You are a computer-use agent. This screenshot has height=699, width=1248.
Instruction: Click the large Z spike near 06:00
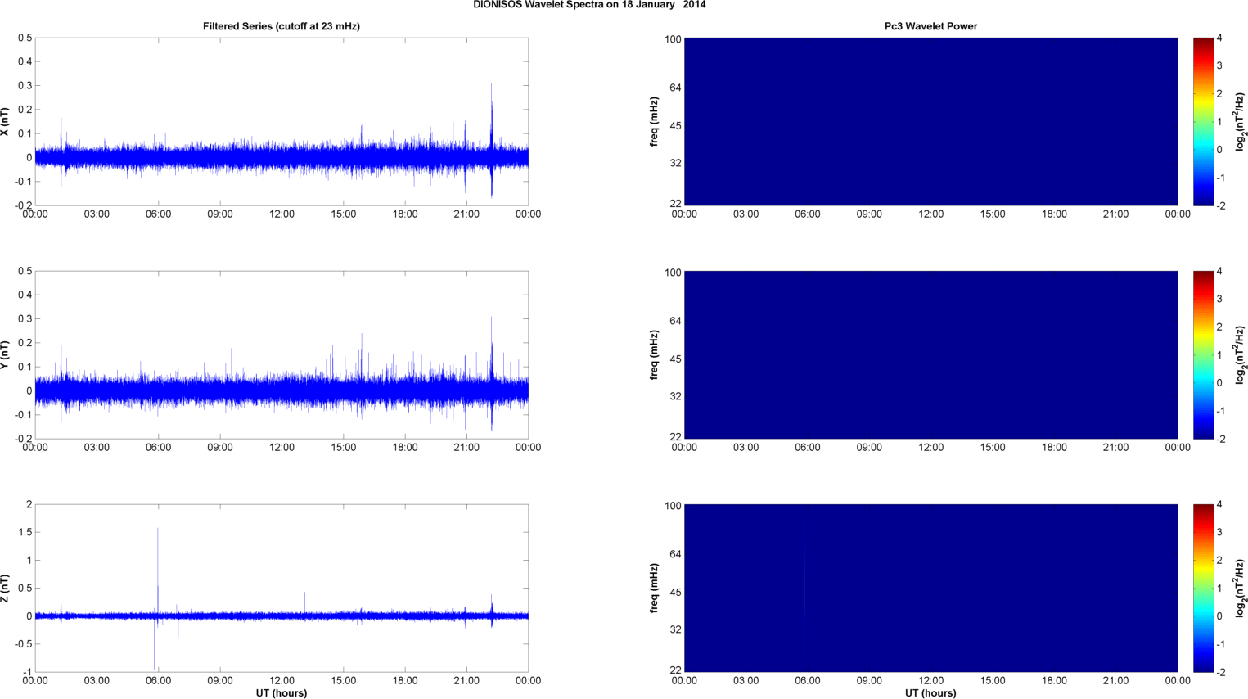[x=158, y=573]
